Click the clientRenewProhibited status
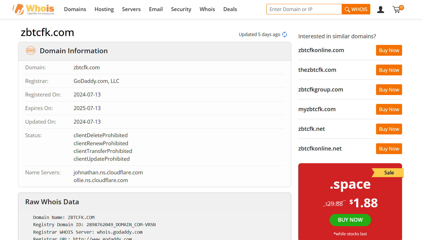The image size is (422, 240). (x=101, y=143)
